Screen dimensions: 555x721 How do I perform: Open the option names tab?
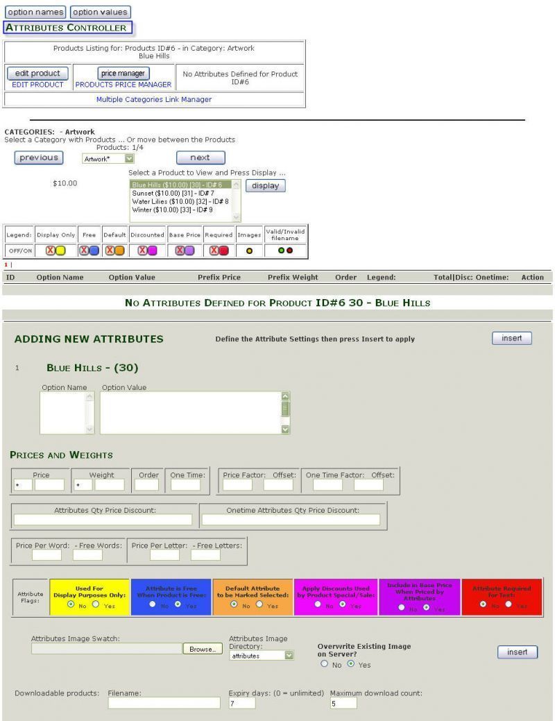pos(35,12)
